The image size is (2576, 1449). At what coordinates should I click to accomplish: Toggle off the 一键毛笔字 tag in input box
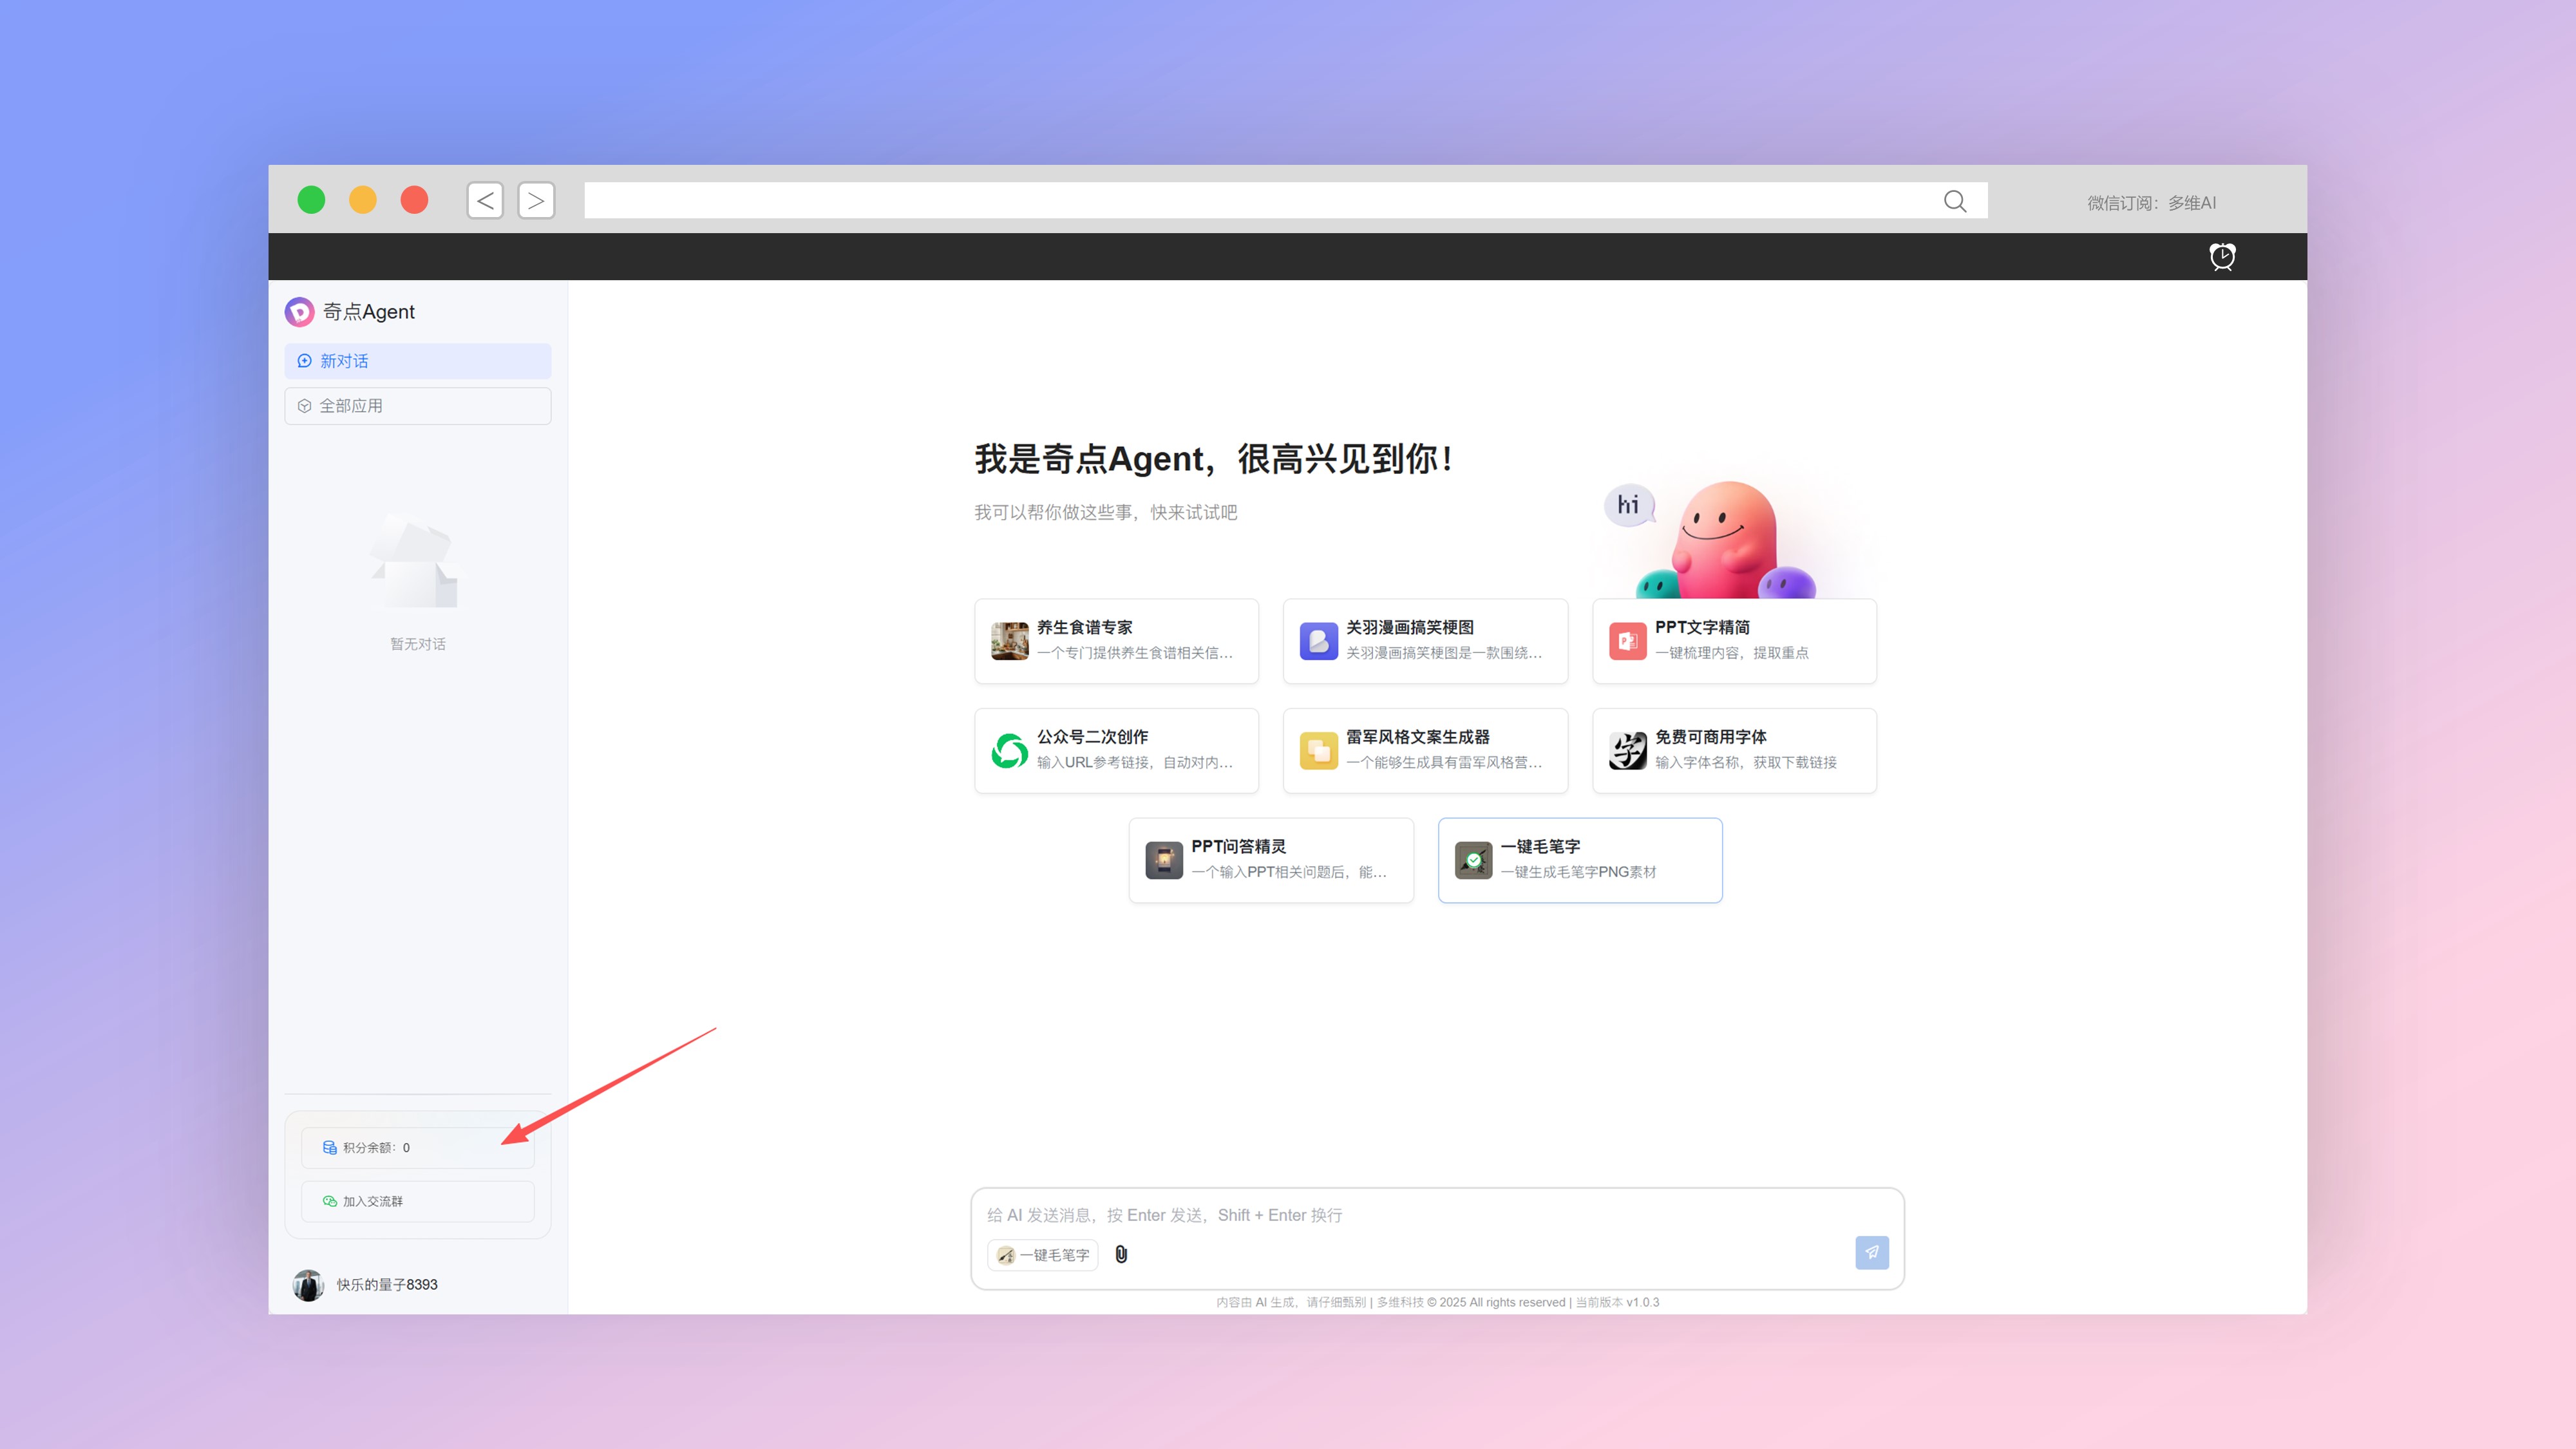1042,1255
